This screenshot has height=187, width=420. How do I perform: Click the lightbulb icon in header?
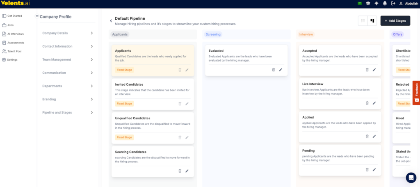[377, 3]
